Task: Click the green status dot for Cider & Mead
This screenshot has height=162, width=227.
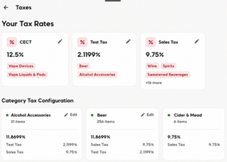Action: (169, 115)
